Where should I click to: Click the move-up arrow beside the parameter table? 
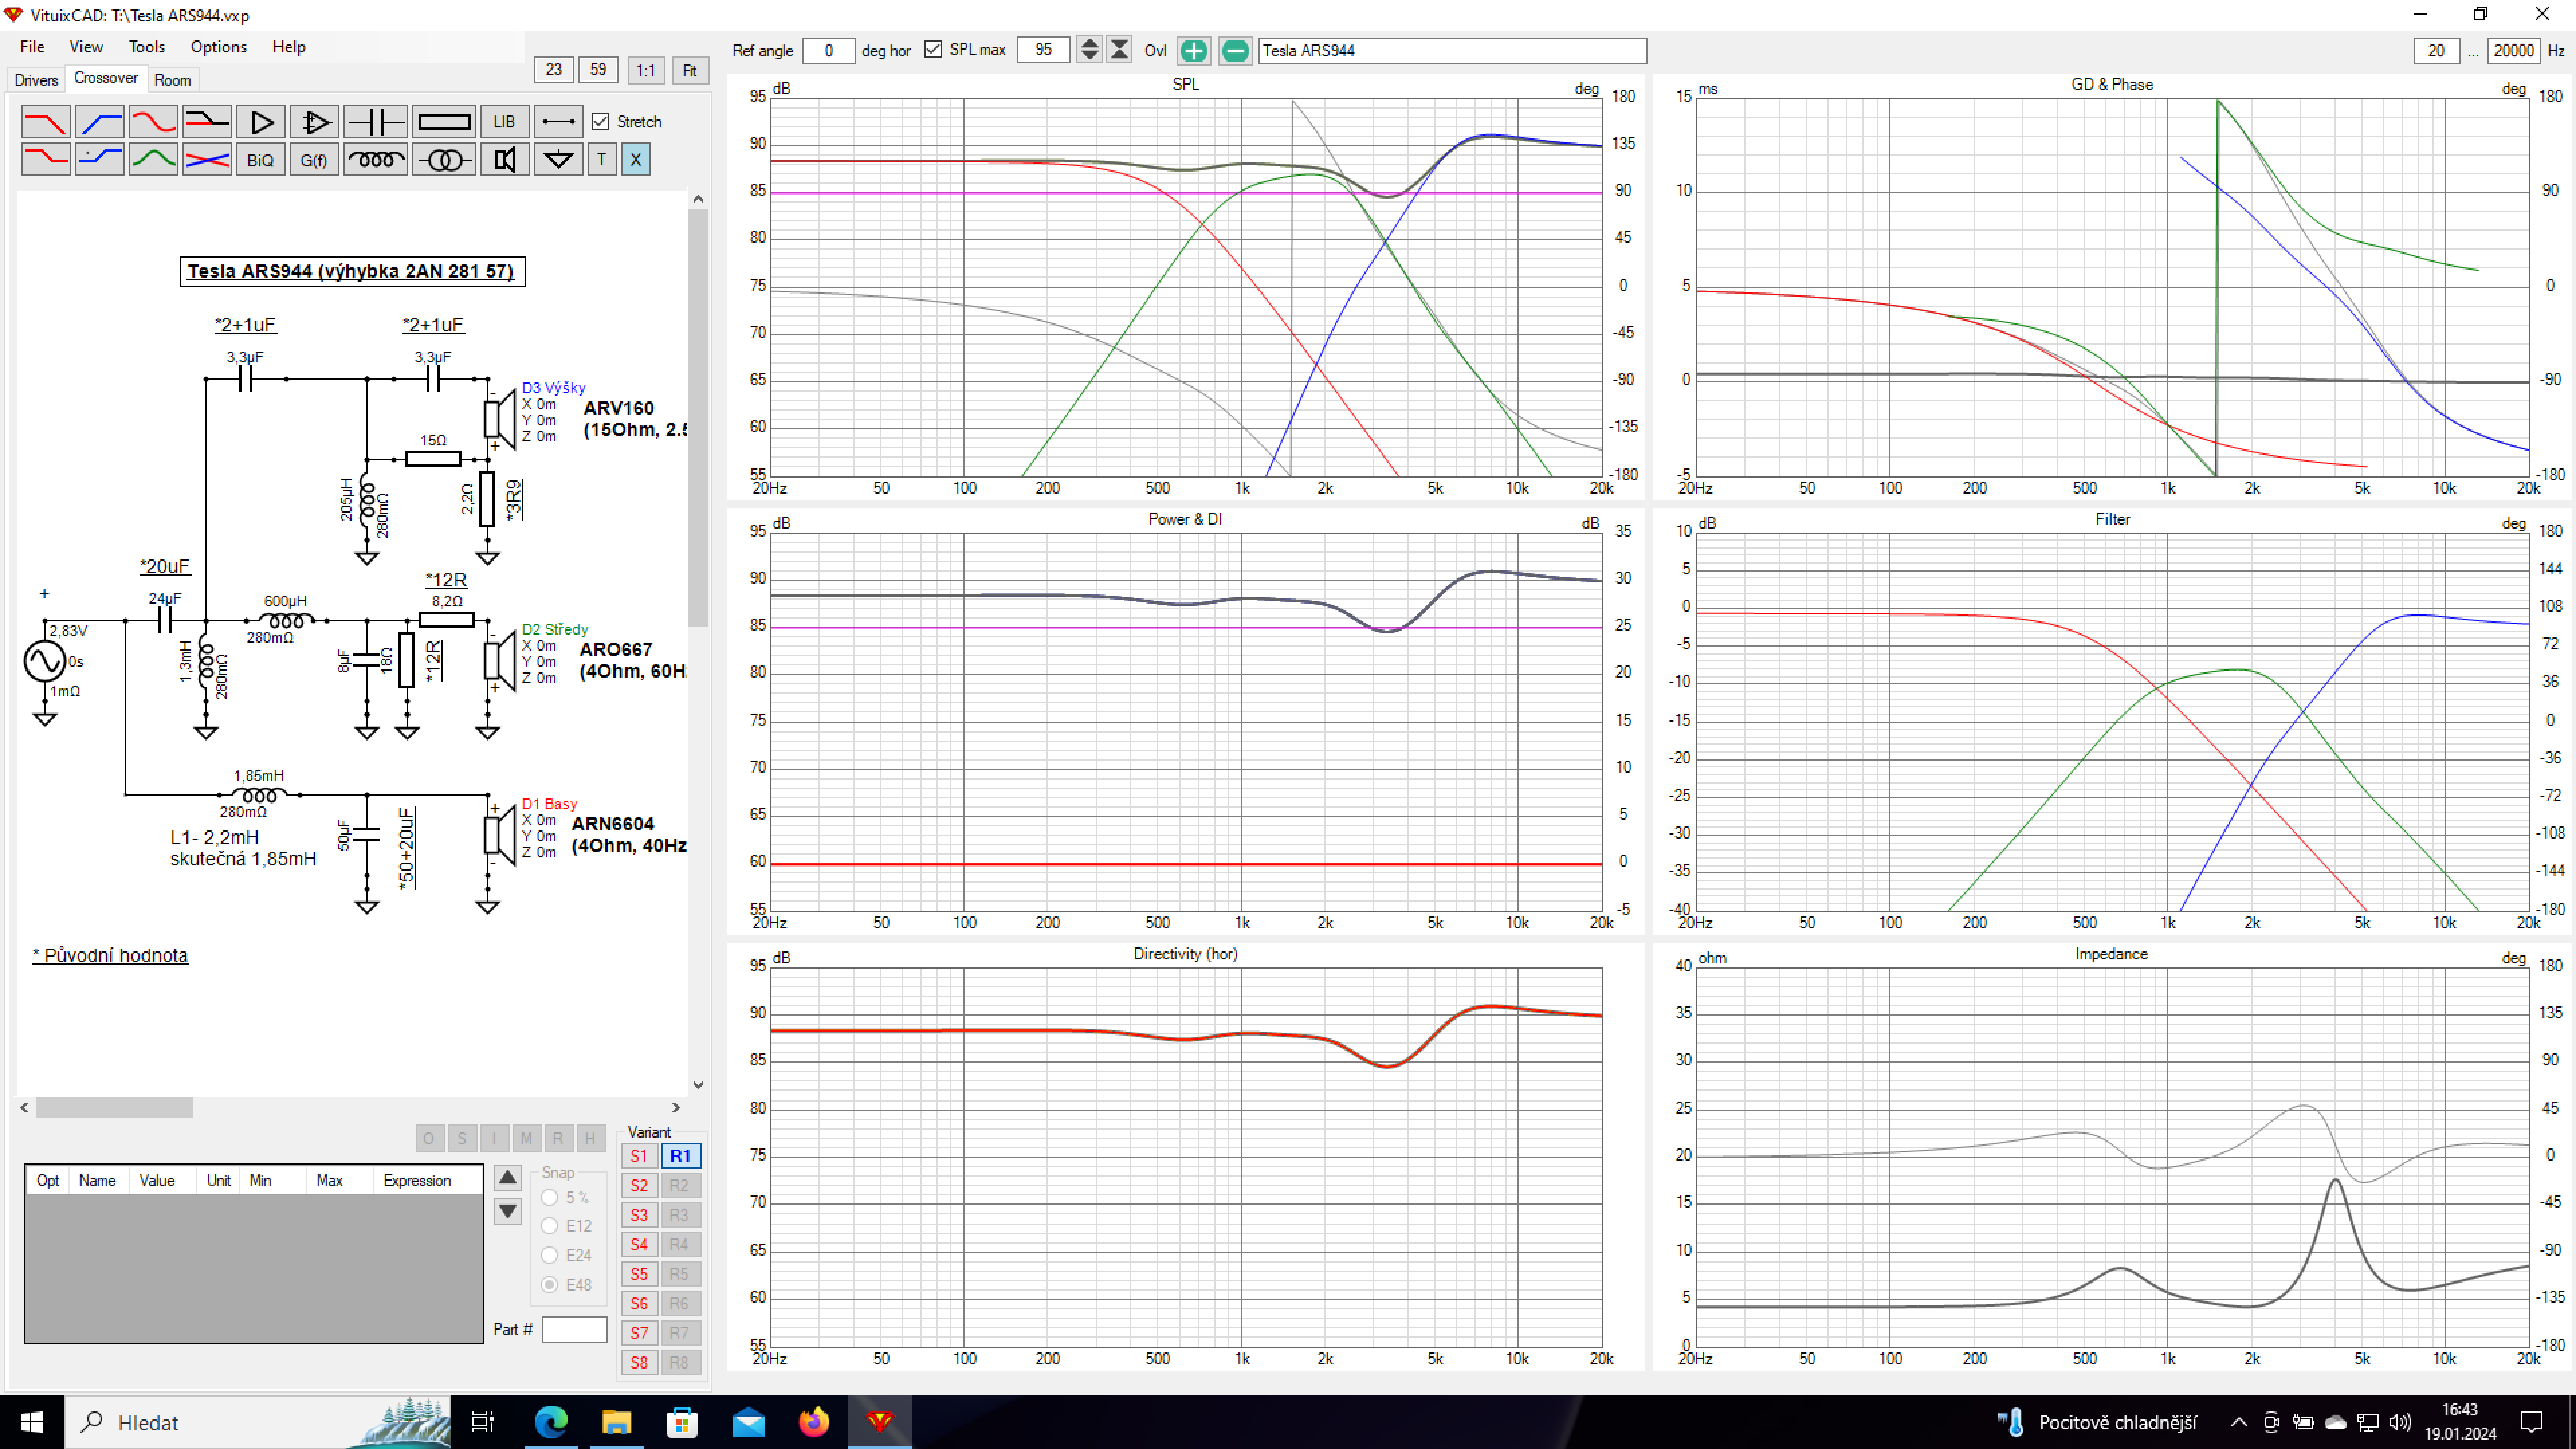508,1178
